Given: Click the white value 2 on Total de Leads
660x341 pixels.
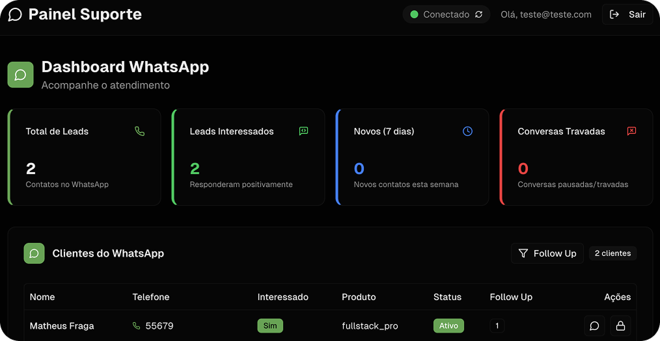Looking at the screenshot, I should pyautogui.click(x=31, y=169).
